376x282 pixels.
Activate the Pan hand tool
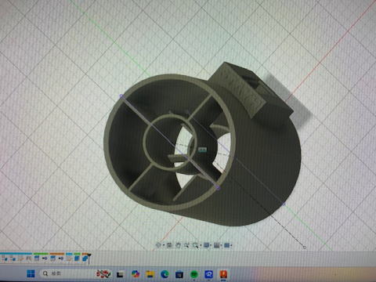[x=178, y=245]
